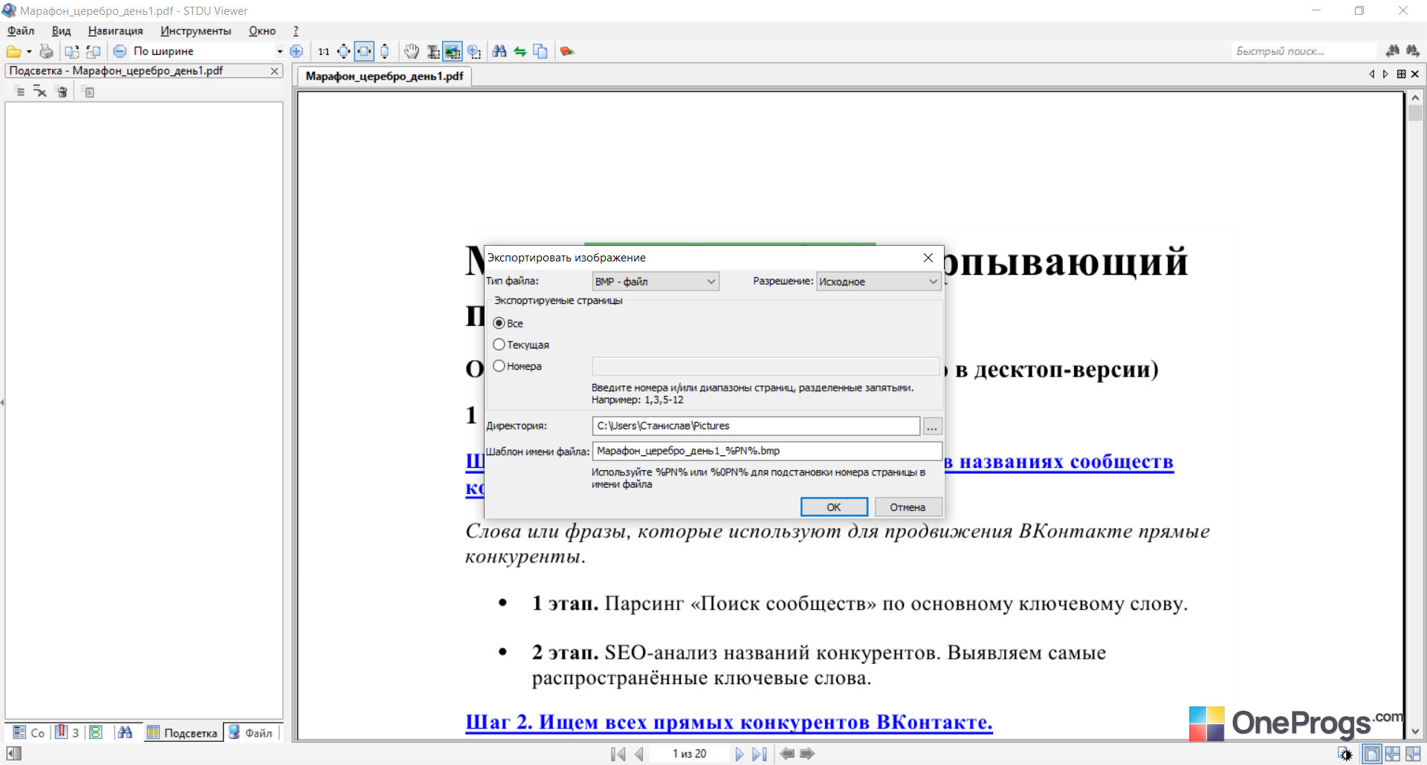Click the Open file folder icon
Viewport: 1427px width, 765px height.
13,51
